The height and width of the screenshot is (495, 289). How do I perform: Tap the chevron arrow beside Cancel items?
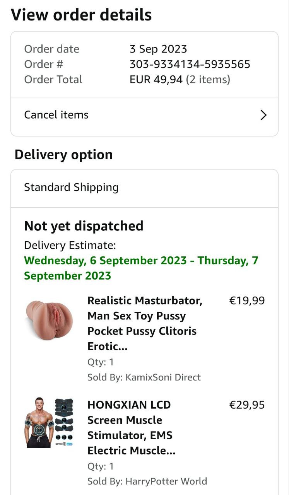click(263, 115)
